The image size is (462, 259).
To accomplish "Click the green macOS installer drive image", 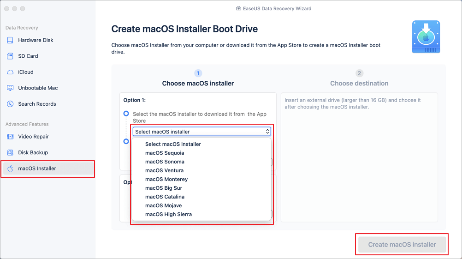I will 426,37.
